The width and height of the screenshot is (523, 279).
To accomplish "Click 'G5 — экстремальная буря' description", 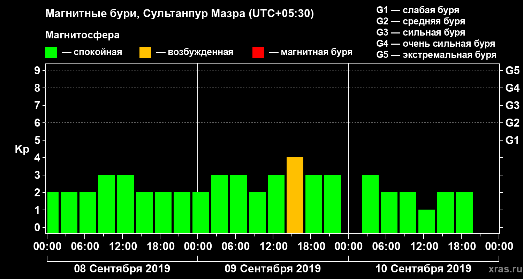I will 437,55.
